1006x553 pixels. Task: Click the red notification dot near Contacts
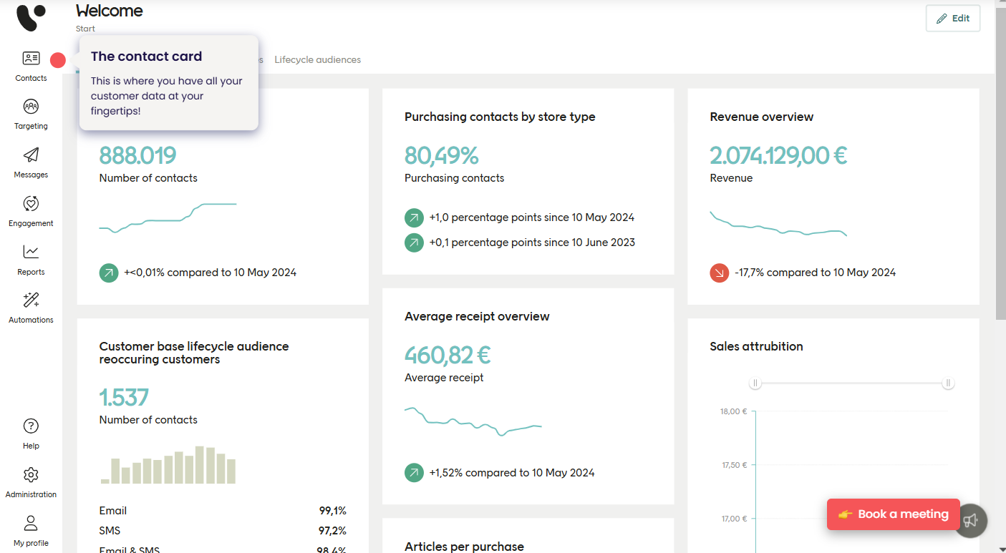point(57,60)
